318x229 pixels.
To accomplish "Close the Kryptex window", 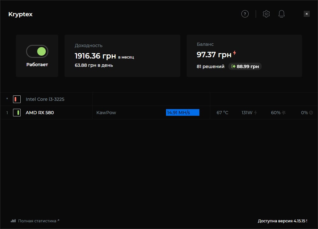I will click(307, 14).
